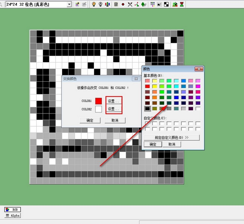Click the hourglass toolbar icon
The width and height of the screenshot is (244, 224).
[x=182, y=4]
